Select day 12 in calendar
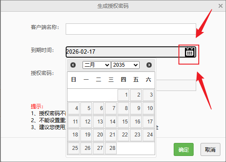Image resolution: width=226 pixels, height=162 pixels. click(x=86, y=122)
